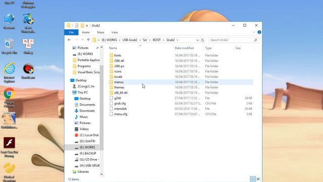Expand the ribbon chevron
The height and width of the screenshot is (182, 323).
[254, 32]
